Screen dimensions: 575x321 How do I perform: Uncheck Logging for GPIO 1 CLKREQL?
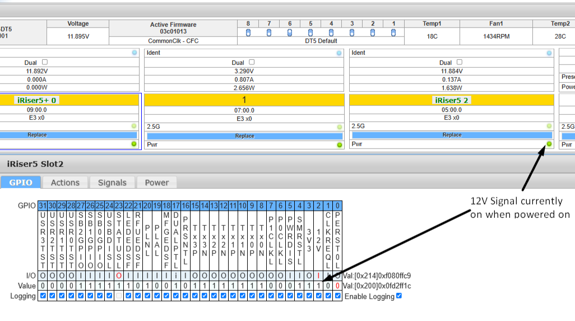[x=328, y=296]
